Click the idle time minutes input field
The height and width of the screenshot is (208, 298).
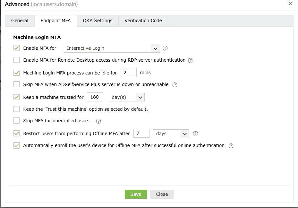128,73
